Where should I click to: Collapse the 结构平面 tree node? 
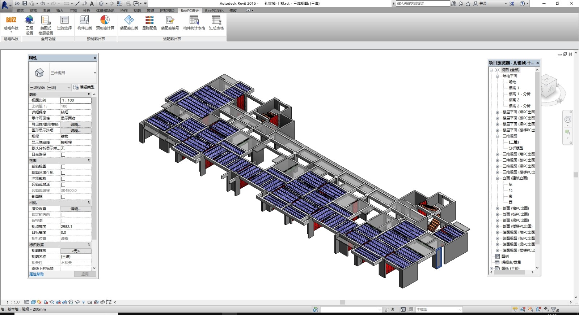click(x=497, y=76)
